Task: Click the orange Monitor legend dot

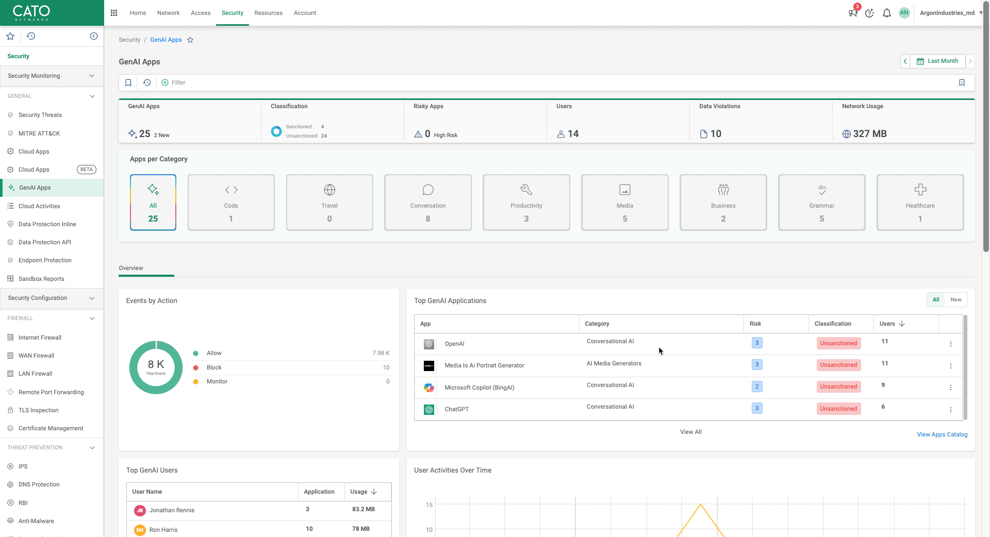Action: (x=196, y=382)
